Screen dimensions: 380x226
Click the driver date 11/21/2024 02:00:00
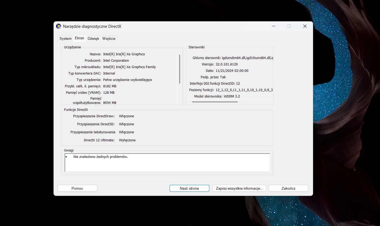coord(232,71)
